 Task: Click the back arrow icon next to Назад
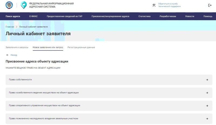click(8, 55)
